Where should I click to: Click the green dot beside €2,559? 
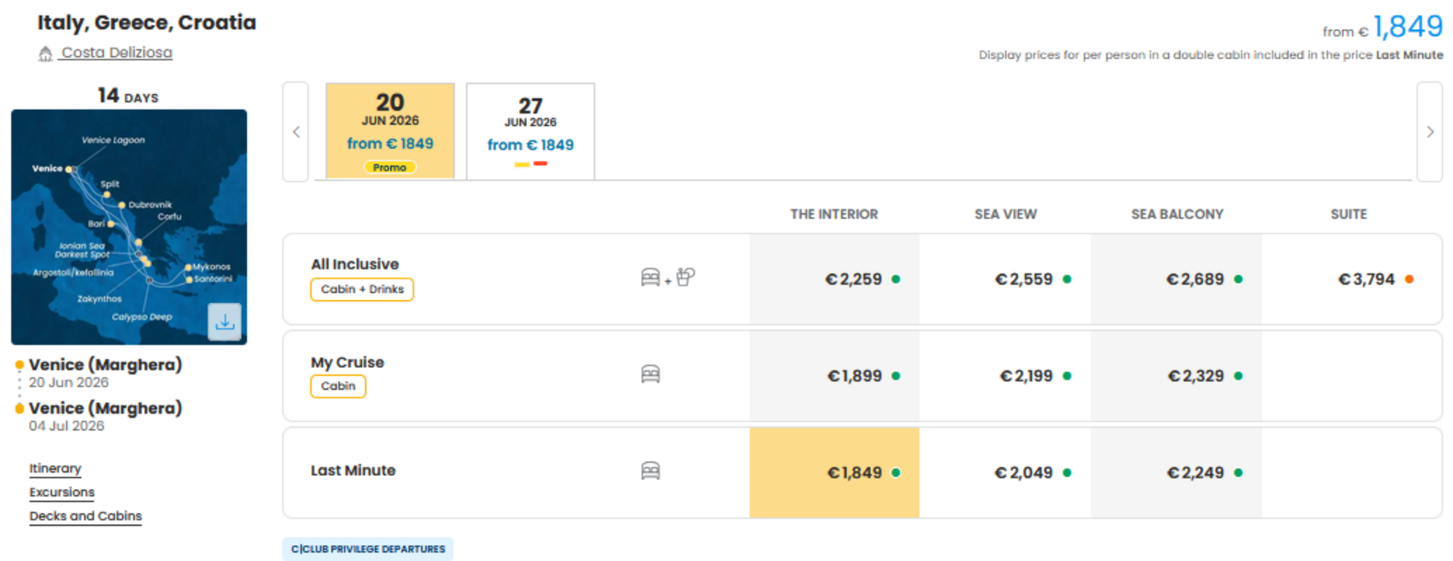[1067, 279]
